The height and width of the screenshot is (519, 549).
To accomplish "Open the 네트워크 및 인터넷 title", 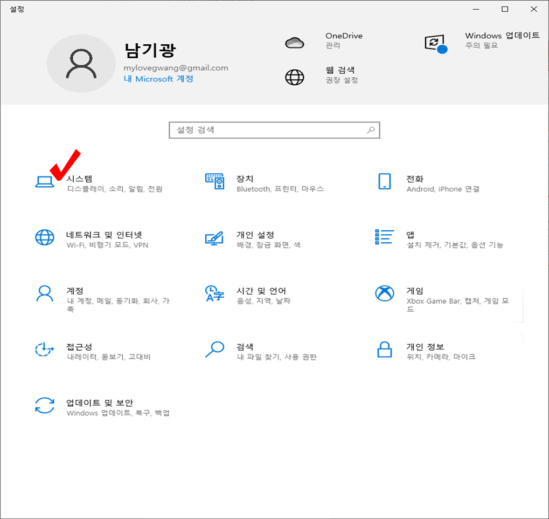I will [105, 235].
